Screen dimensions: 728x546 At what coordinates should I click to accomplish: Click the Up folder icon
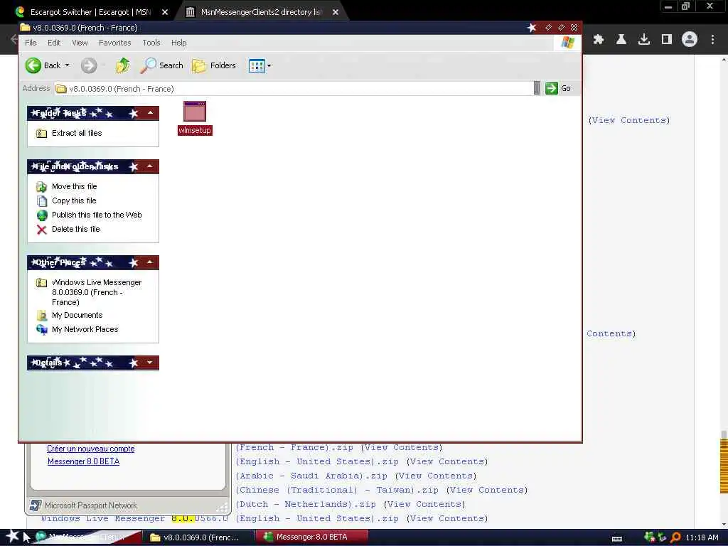tap(122, 65)
